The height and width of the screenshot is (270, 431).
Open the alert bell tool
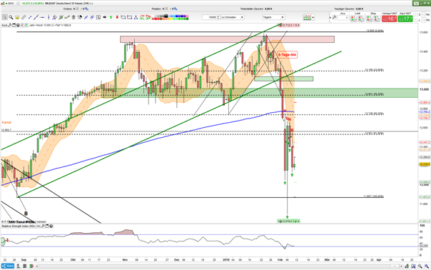coord(17,17)
